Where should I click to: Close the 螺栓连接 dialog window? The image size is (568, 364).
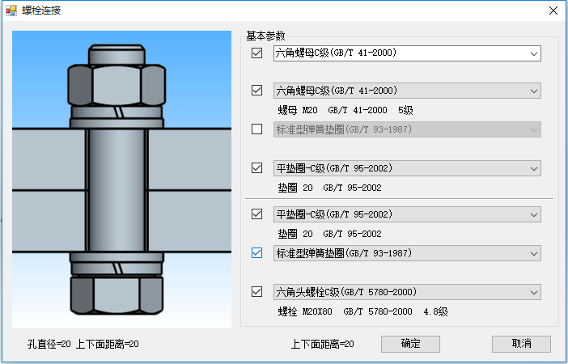(553, 11)
